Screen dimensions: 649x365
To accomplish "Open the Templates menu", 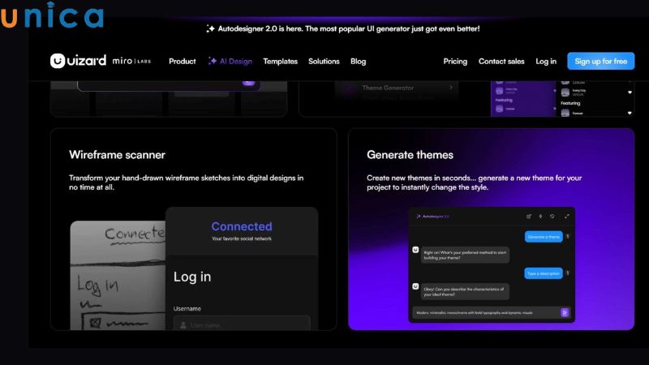I will coord(280,62).
